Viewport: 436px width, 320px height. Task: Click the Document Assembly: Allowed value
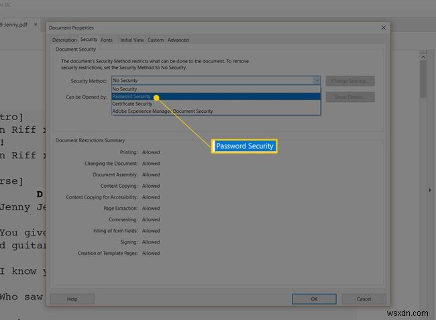(151, 174)
